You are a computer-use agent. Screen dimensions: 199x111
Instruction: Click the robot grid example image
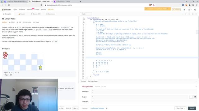tap(23, 61)
